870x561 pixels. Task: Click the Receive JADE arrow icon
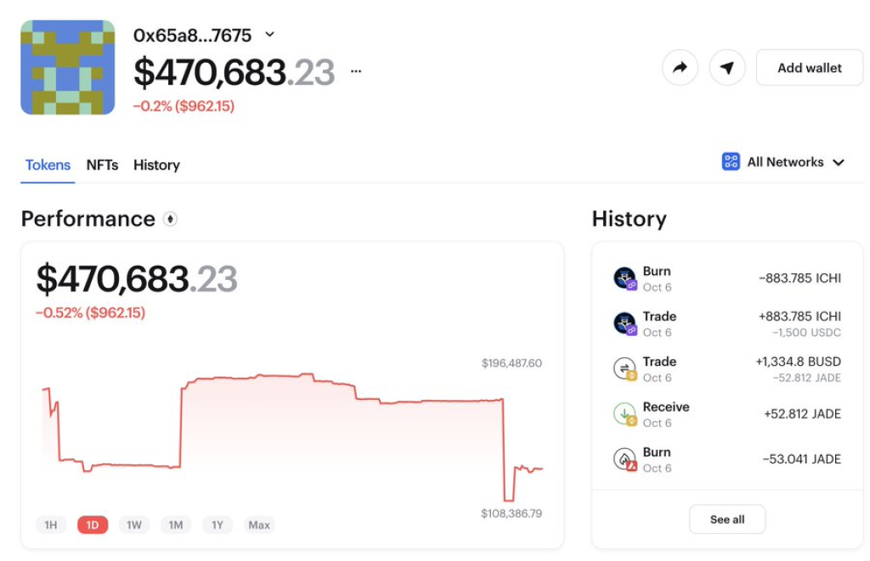[625, 414]
